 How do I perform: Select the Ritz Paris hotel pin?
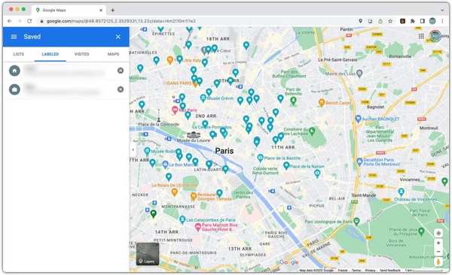coord(175,110)
